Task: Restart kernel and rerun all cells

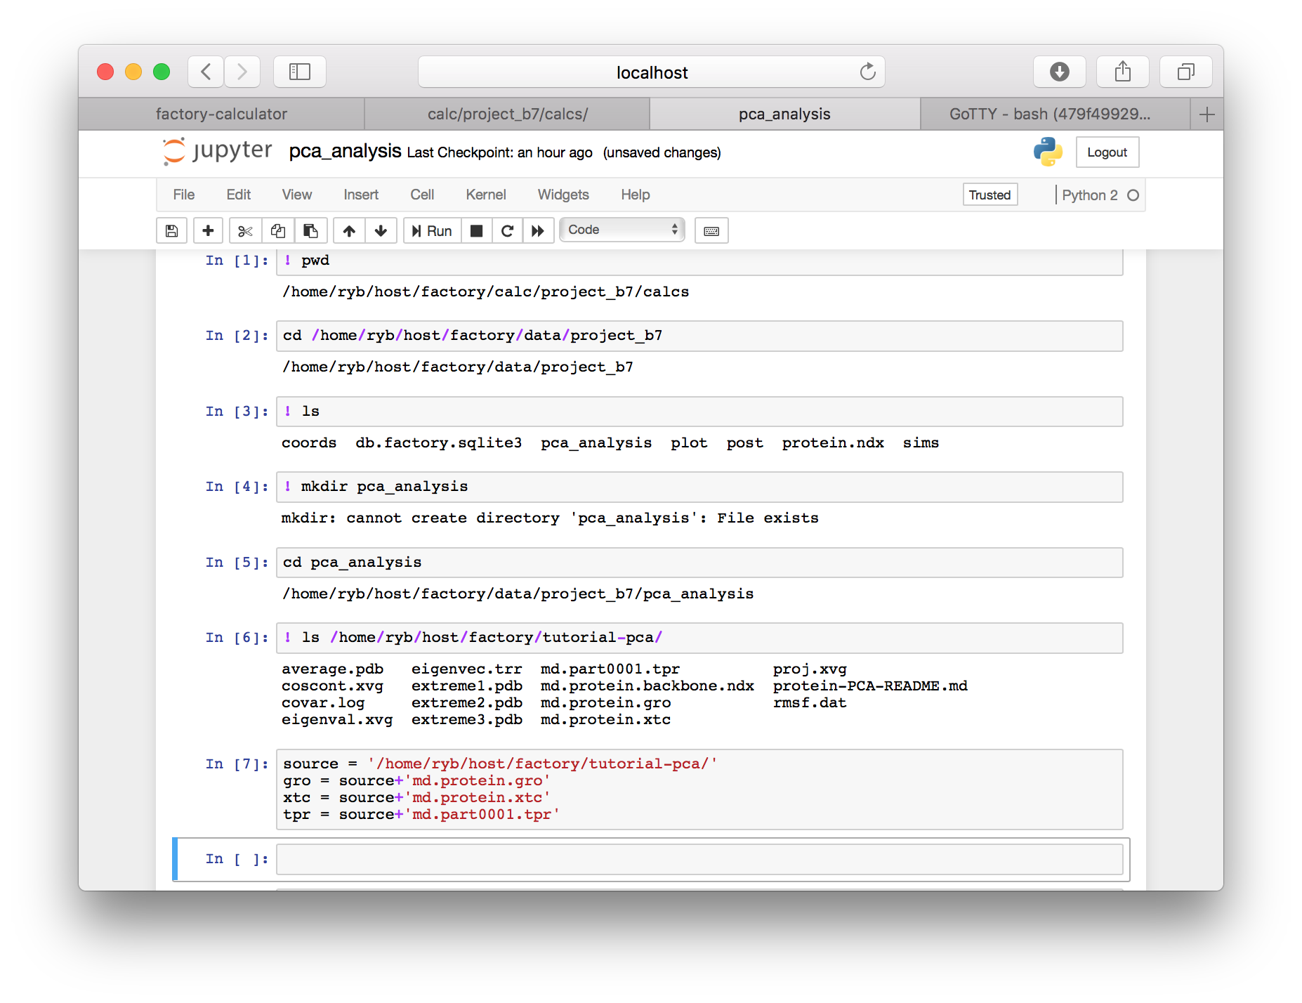Action: (538, 230)
